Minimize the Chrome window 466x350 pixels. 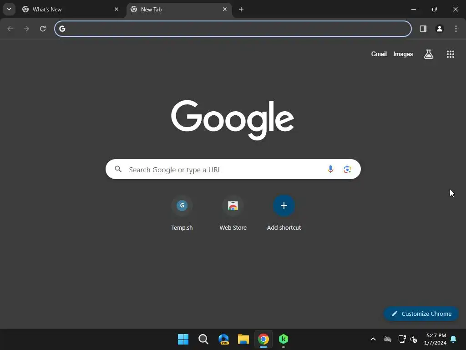(x=413, y=9)
